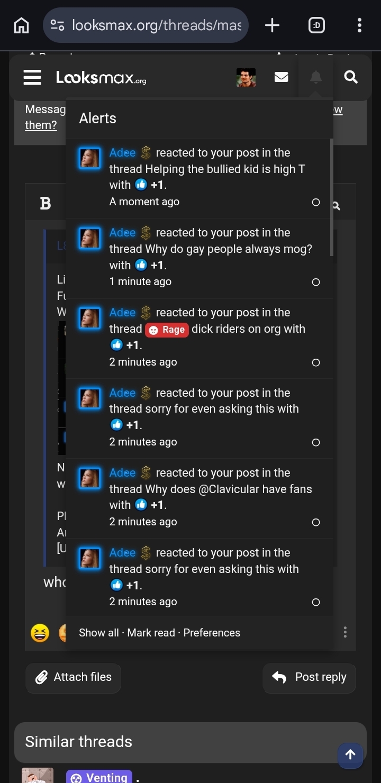Open new browser tab plus icon

click(272, 25)
